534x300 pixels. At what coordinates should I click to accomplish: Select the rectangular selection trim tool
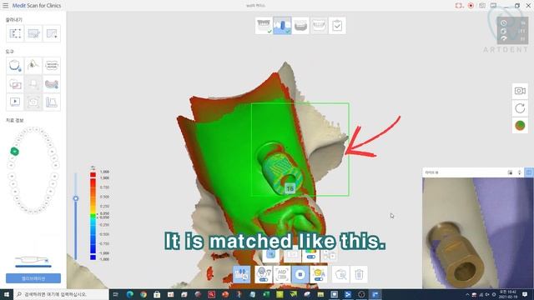coord(15,33)
